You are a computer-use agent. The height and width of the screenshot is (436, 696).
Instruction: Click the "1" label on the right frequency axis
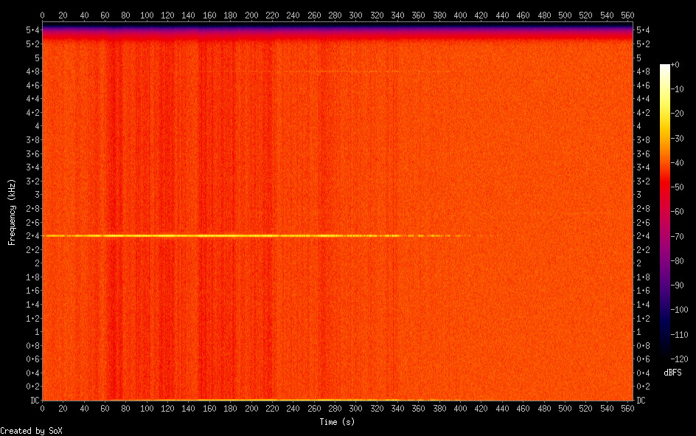(640, 332)
